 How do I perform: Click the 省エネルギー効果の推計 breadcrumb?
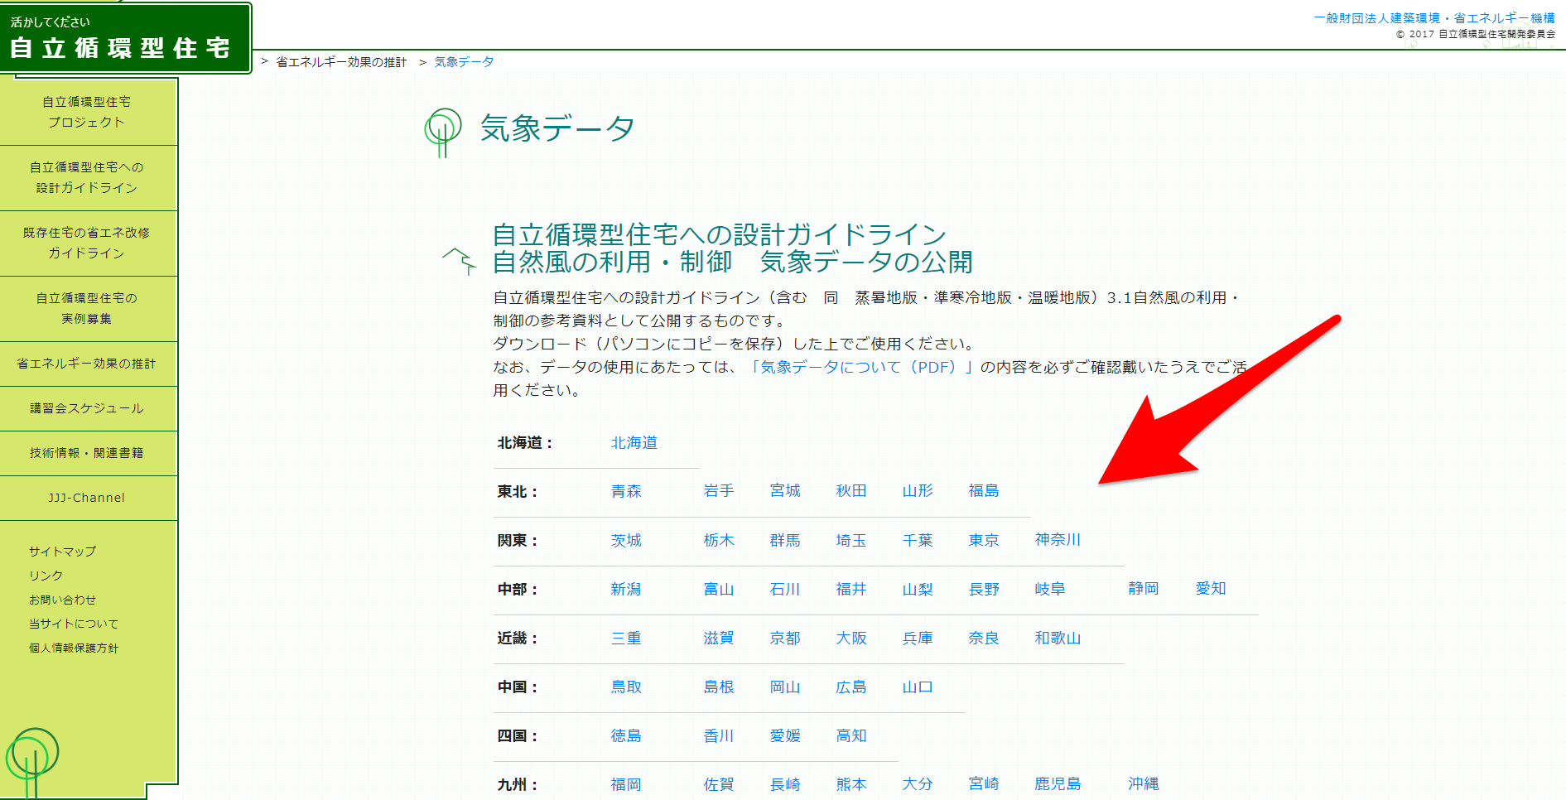tap(341, 62)
